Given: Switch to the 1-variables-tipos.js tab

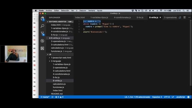Looking at the screenshot, I should (99, 17).
